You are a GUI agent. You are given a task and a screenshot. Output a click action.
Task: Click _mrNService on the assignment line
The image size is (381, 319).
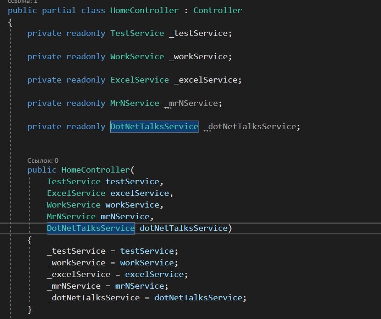74,286
